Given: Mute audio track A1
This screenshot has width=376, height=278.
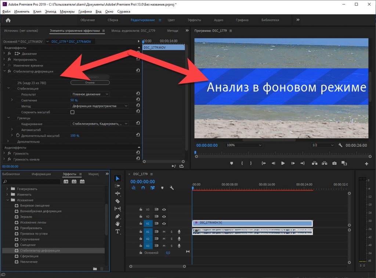Looking at the screenshot, I should pyautogui.click(x=164, y=232).
